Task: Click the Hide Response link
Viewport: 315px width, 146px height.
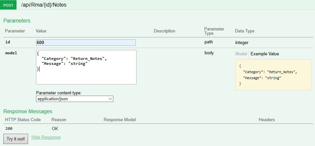Action: pos(46,137)
